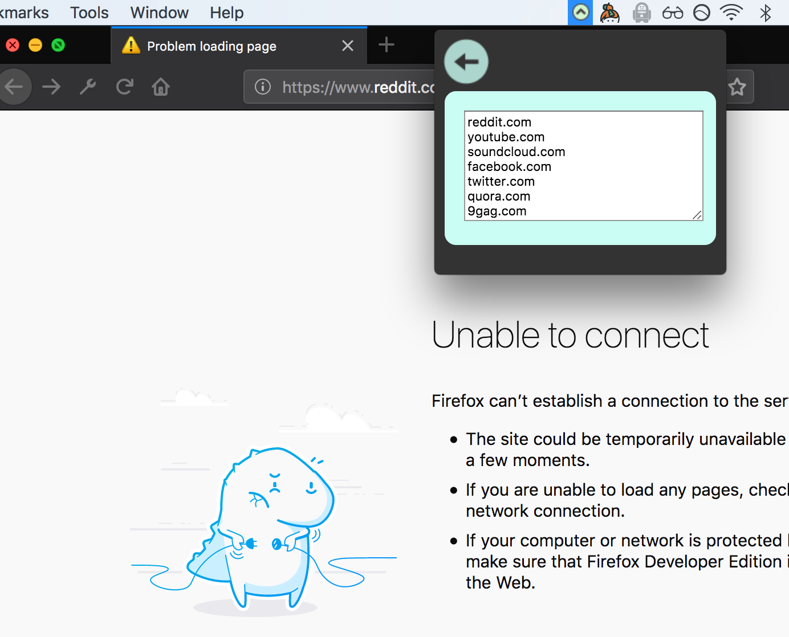The width and height of the screenshot is (789, 637).
Task: Click the twitter.com line in the blocklist
Action: pyautogui.click(x=501, y=181)
